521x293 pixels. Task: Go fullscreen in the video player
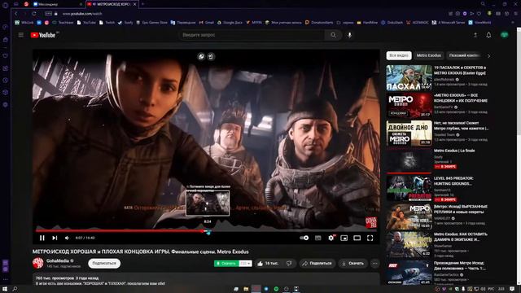click(x=370, y=238)
